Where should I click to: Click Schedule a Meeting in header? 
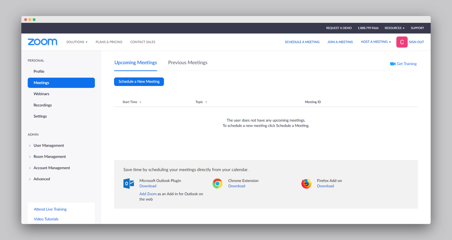302,42
